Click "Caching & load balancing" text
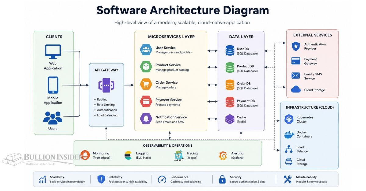Image resolution: width=366 pixels, height=191 pixels. pyautogui.click(x=186, y=182)
